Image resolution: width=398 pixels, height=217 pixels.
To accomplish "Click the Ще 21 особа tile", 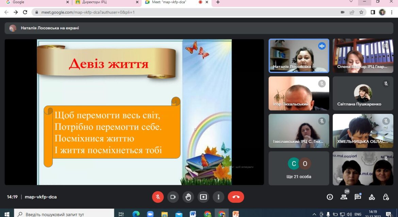I will pyautogui.click(x=299, y=168).
